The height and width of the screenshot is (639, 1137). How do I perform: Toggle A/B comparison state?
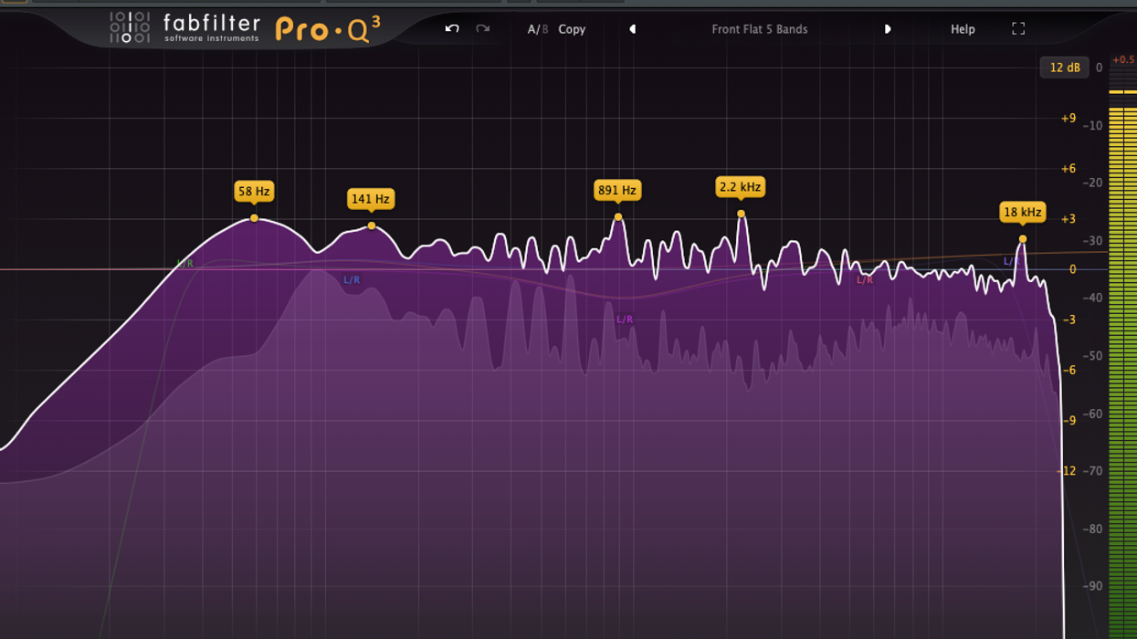coord(537,29)
